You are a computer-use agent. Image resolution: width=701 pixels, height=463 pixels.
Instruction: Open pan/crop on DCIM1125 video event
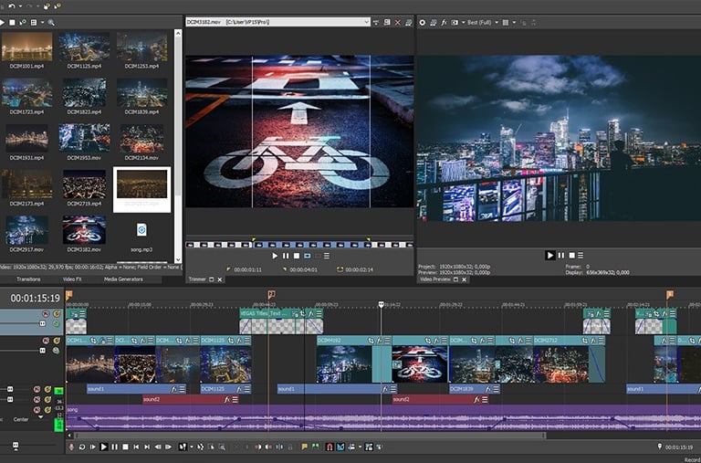(x=231, y=341)
